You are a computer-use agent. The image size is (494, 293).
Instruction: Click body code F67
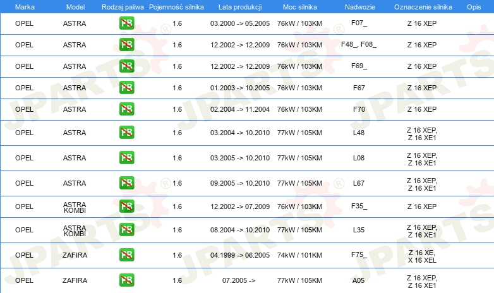(359, 88)
